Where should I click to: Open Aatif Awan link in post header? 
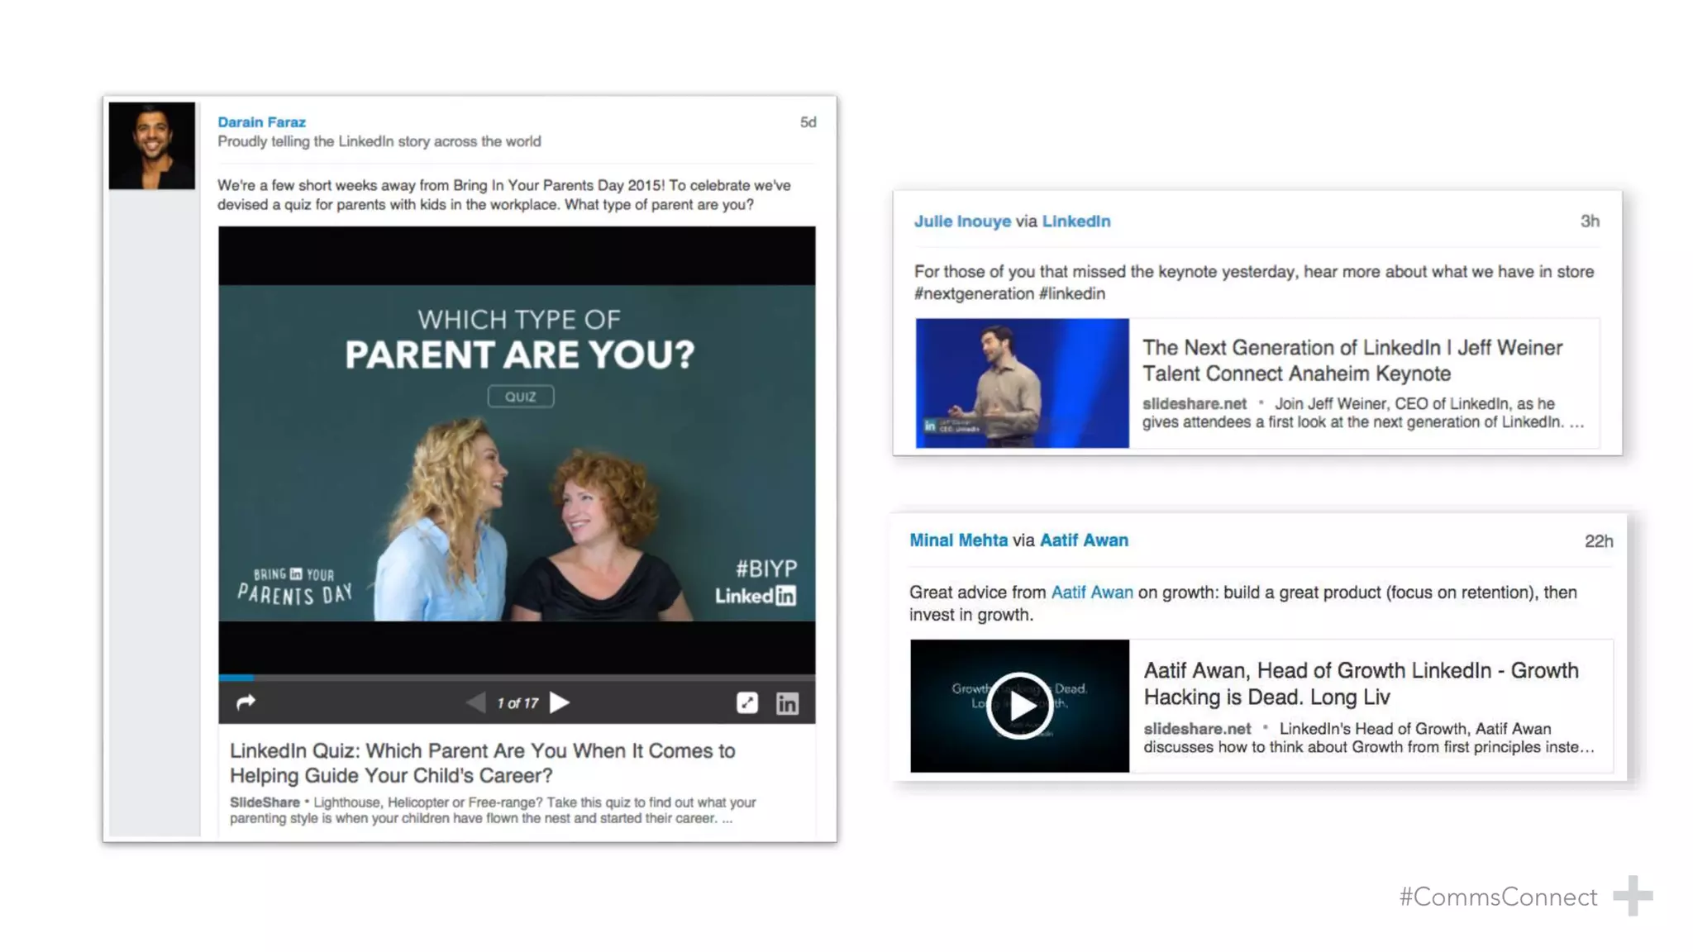click(1083, 540)
